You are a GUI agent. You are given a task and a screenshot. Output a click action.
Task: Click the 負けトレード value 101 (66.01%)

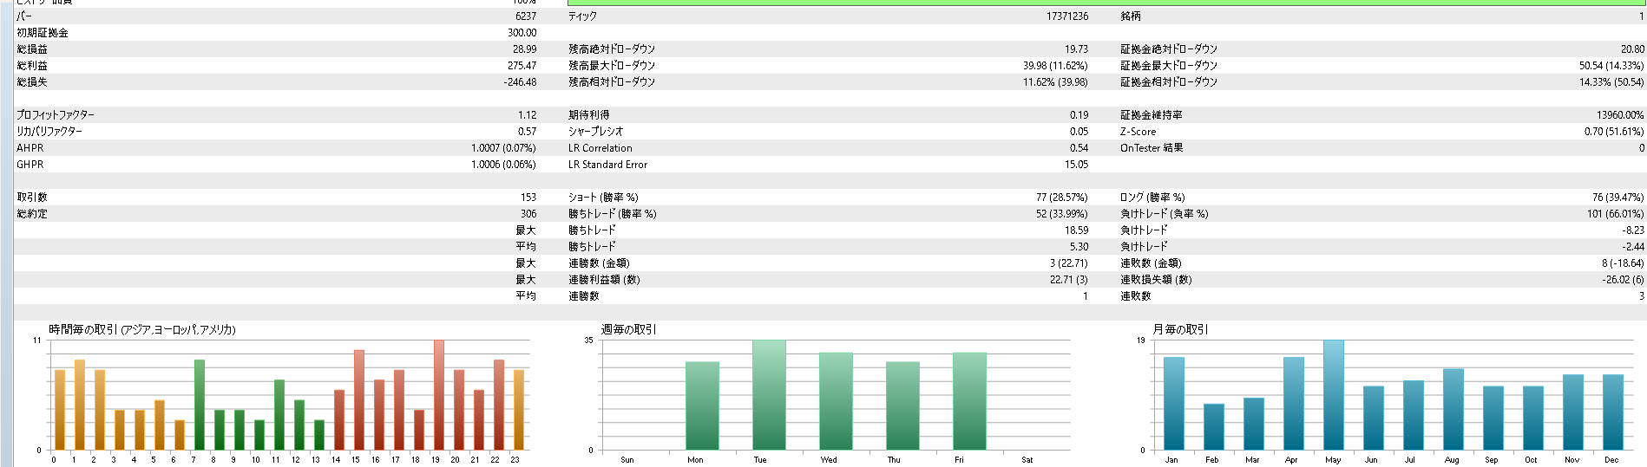(x=1615, y=214)
